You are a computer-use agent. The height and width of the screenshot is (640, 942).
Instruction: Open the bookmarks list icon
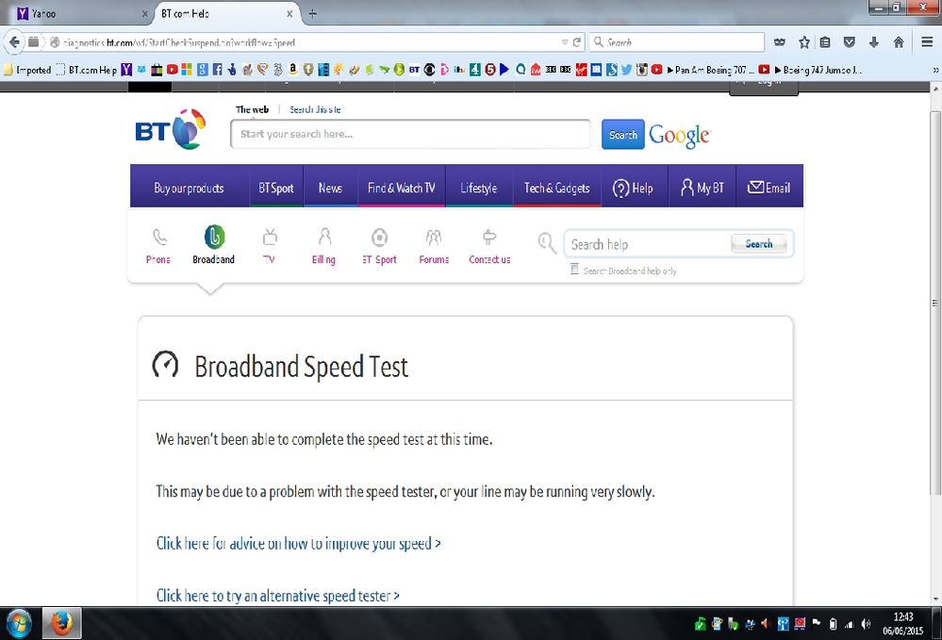pyautogui.click(x=825, y=42)
